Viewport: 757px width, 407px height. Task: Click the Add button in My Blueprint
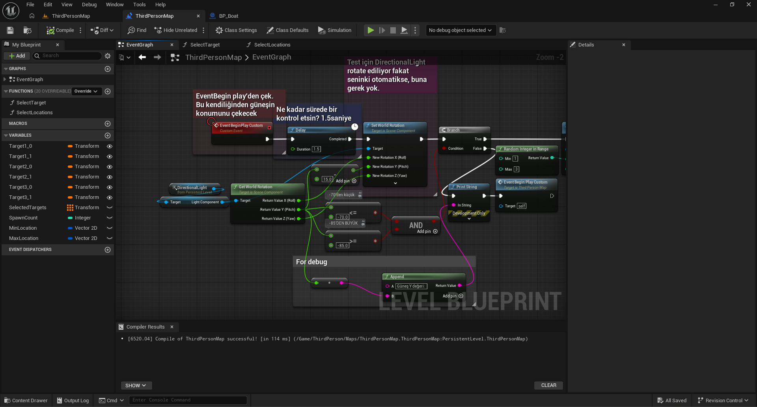point(17,56)
